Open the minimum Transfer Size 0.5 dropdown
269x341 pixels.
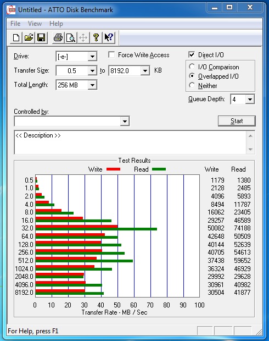92,71
